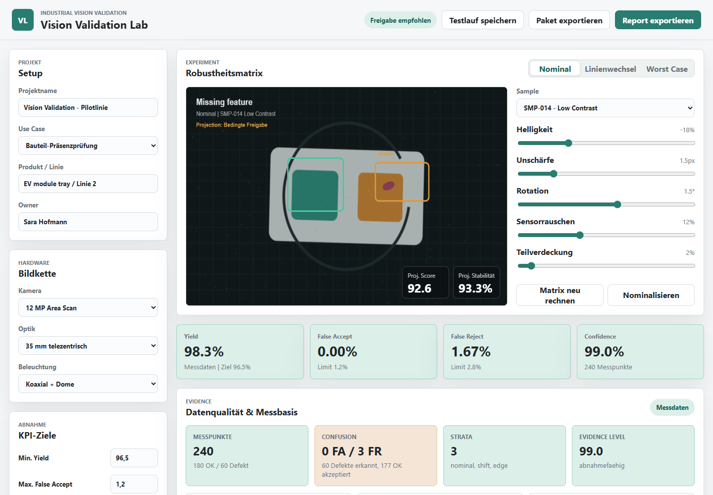
Task: Click the Teilverdeckung slider handle
Action: [531, 266]
